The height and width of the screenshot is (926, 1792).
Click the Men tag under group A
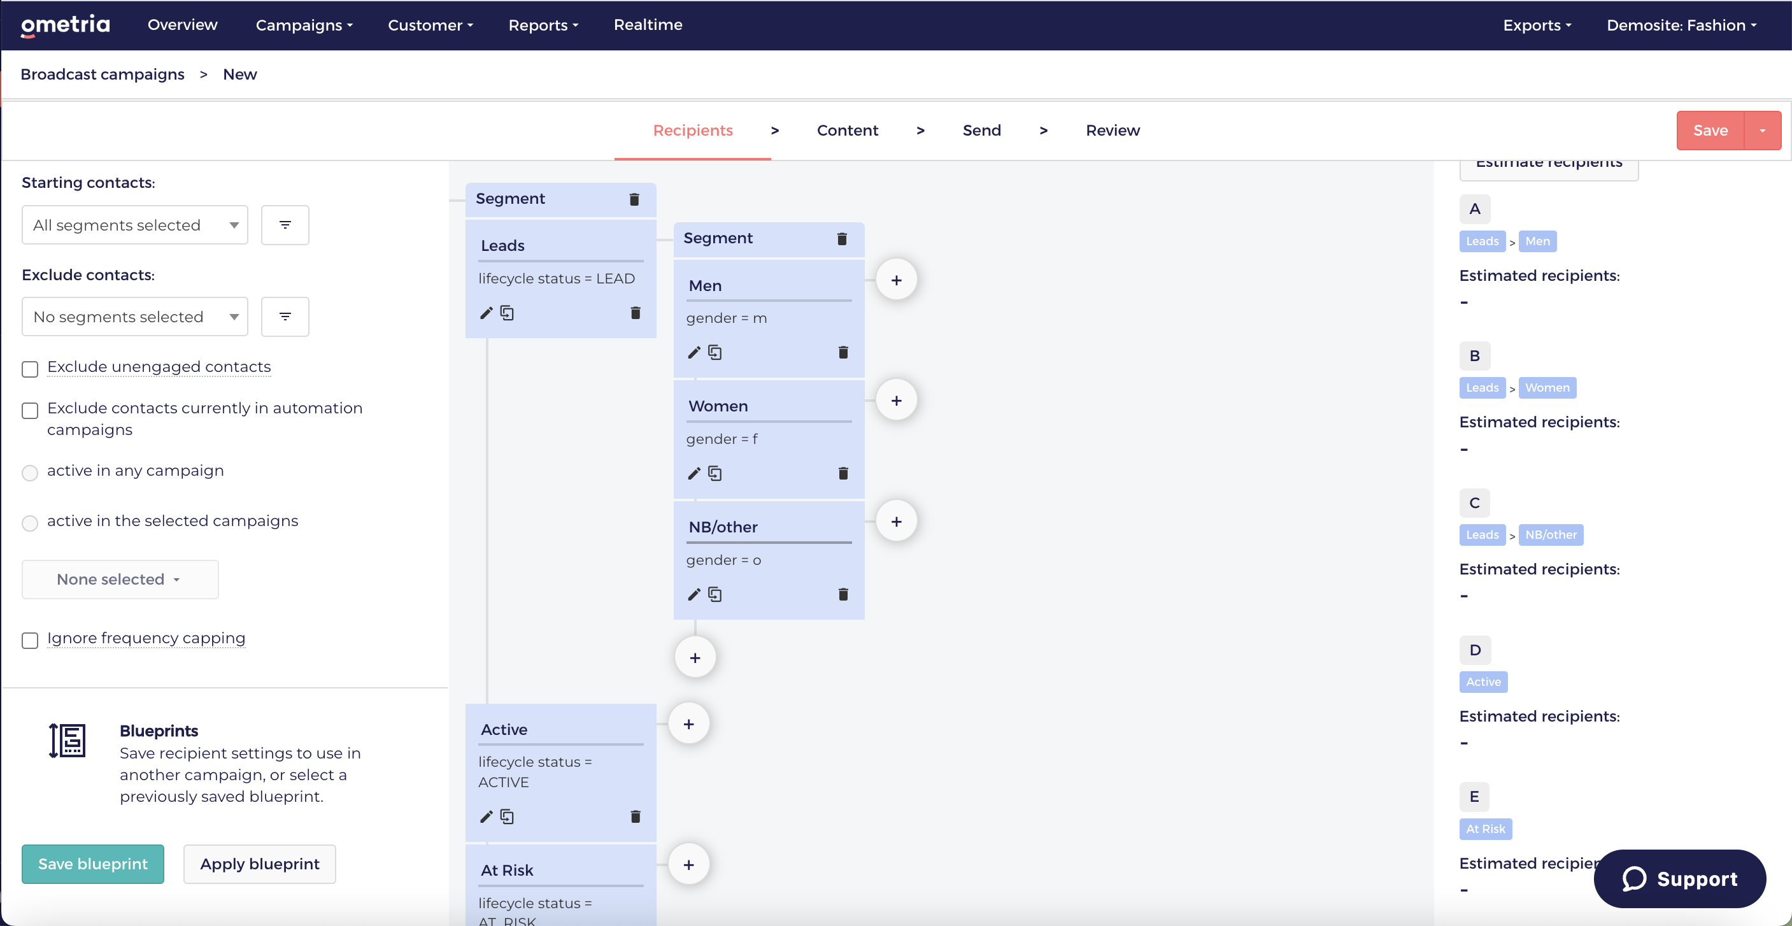[x=1537, y=241]
